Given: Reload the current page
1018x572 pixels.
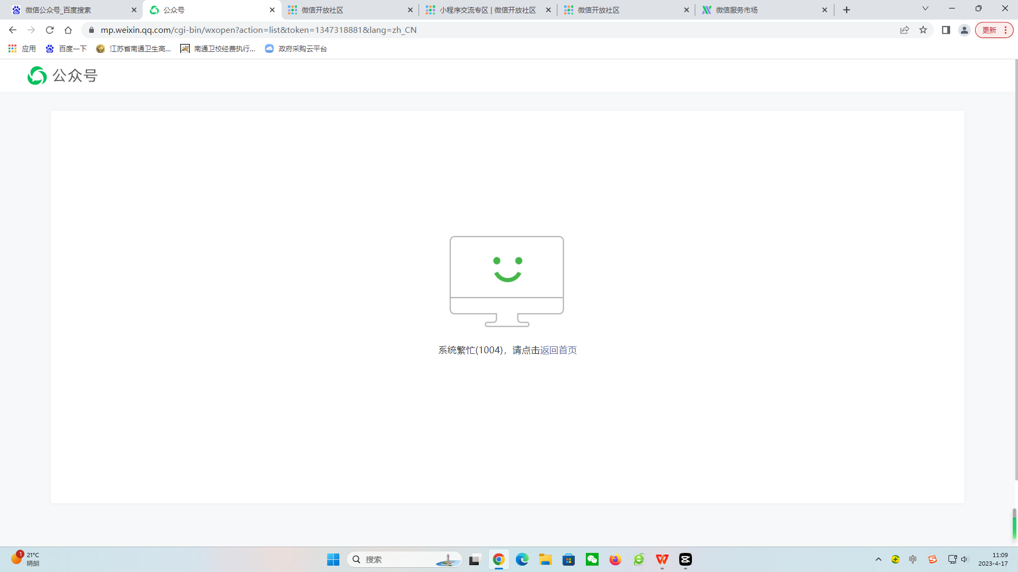Looking at the screenshot, I should (50, 30).
